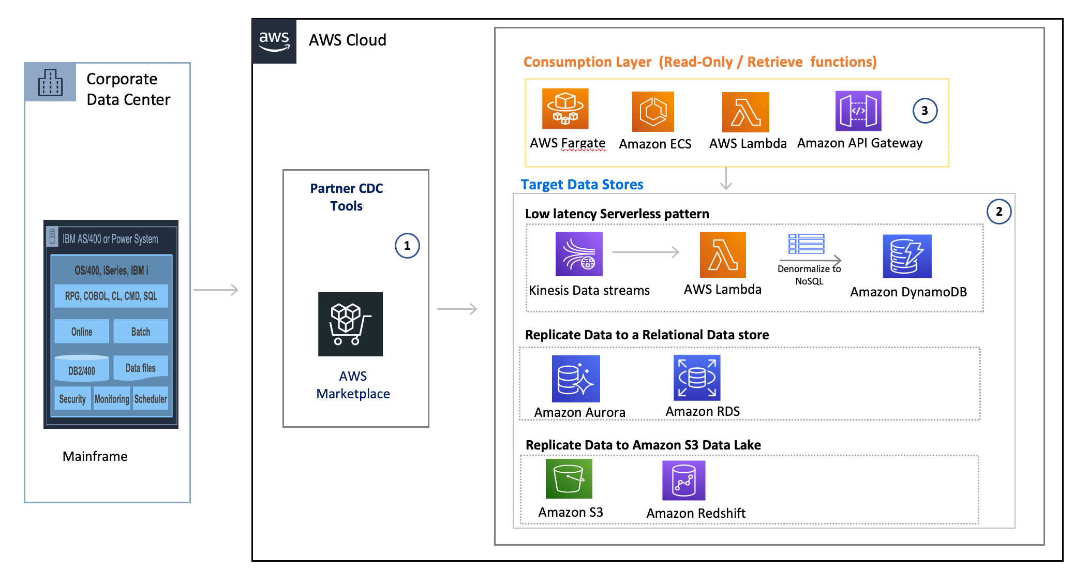Viewport: 1074px width, 570px height.
Task: Toggle the Online option in the mainframe box
Action: pyautogui.click(x=81, y=331)
